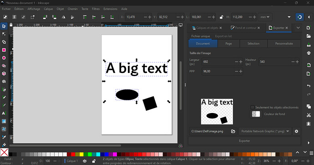Open the mm units dropdown
The width and height of the screenshot is (314, 165).
(x=265, y=17)
